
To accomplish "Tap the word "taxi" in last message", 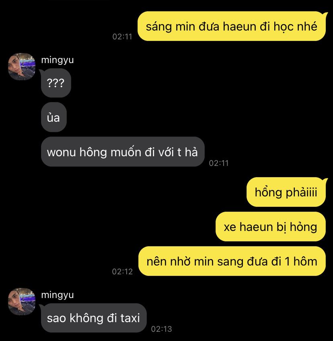I will 130,318.
